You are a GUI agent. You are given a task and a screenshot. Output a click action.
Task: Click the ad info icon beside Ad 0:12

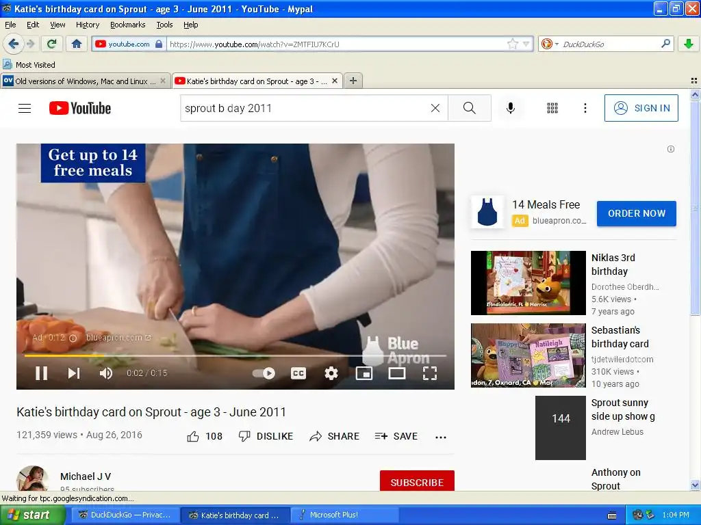point(73,338)
